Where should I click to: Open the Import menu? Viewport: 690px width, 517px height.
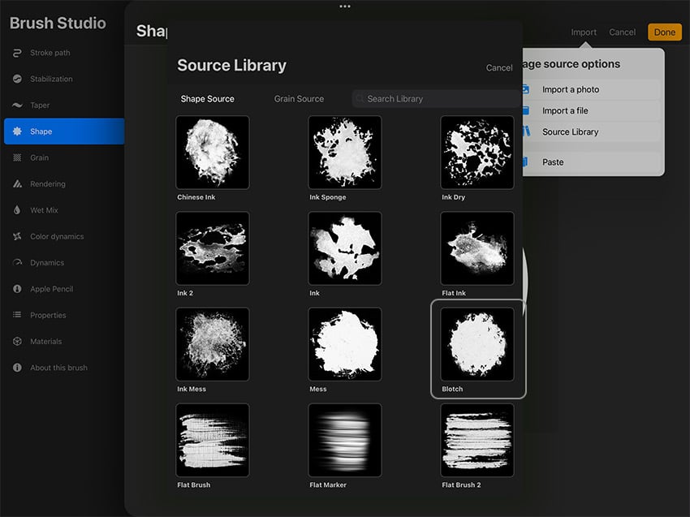click(x=584, y=32)
